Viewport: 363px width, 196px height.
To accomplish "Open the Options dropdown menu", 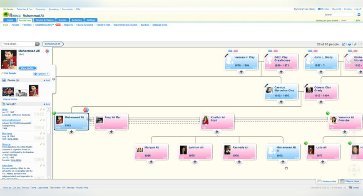I will 42,74.
